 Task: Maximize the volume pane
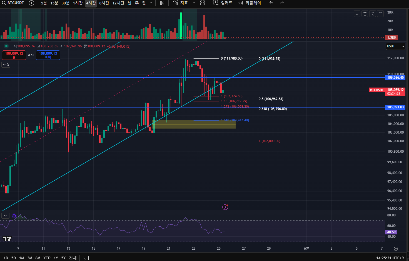381,14
